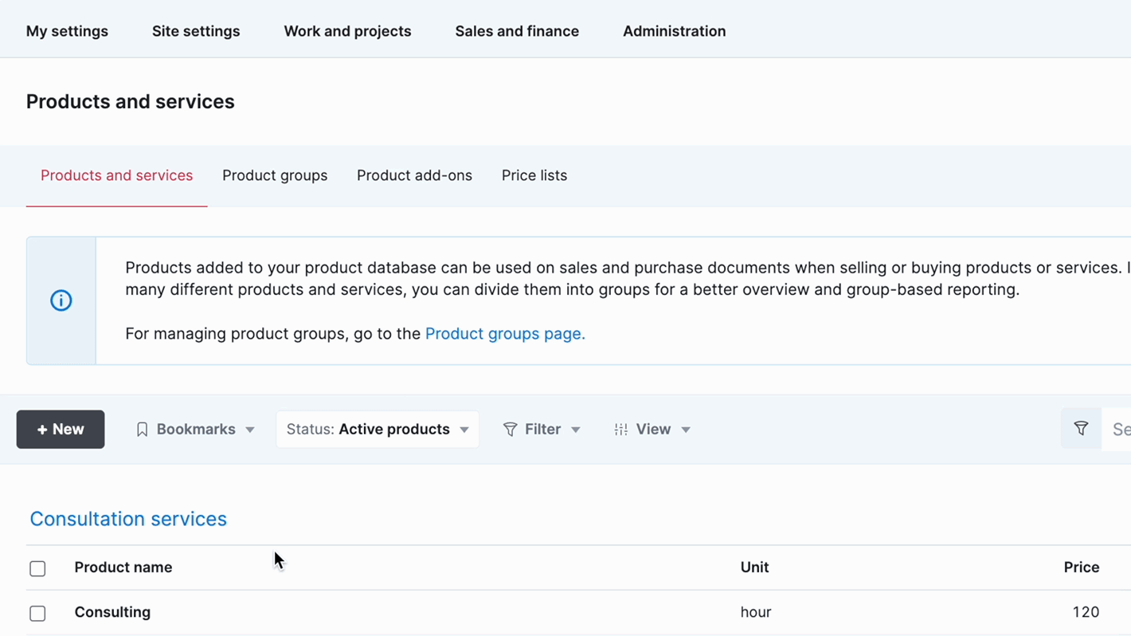Switch to the Product add-ons tab

pos(414,175)
